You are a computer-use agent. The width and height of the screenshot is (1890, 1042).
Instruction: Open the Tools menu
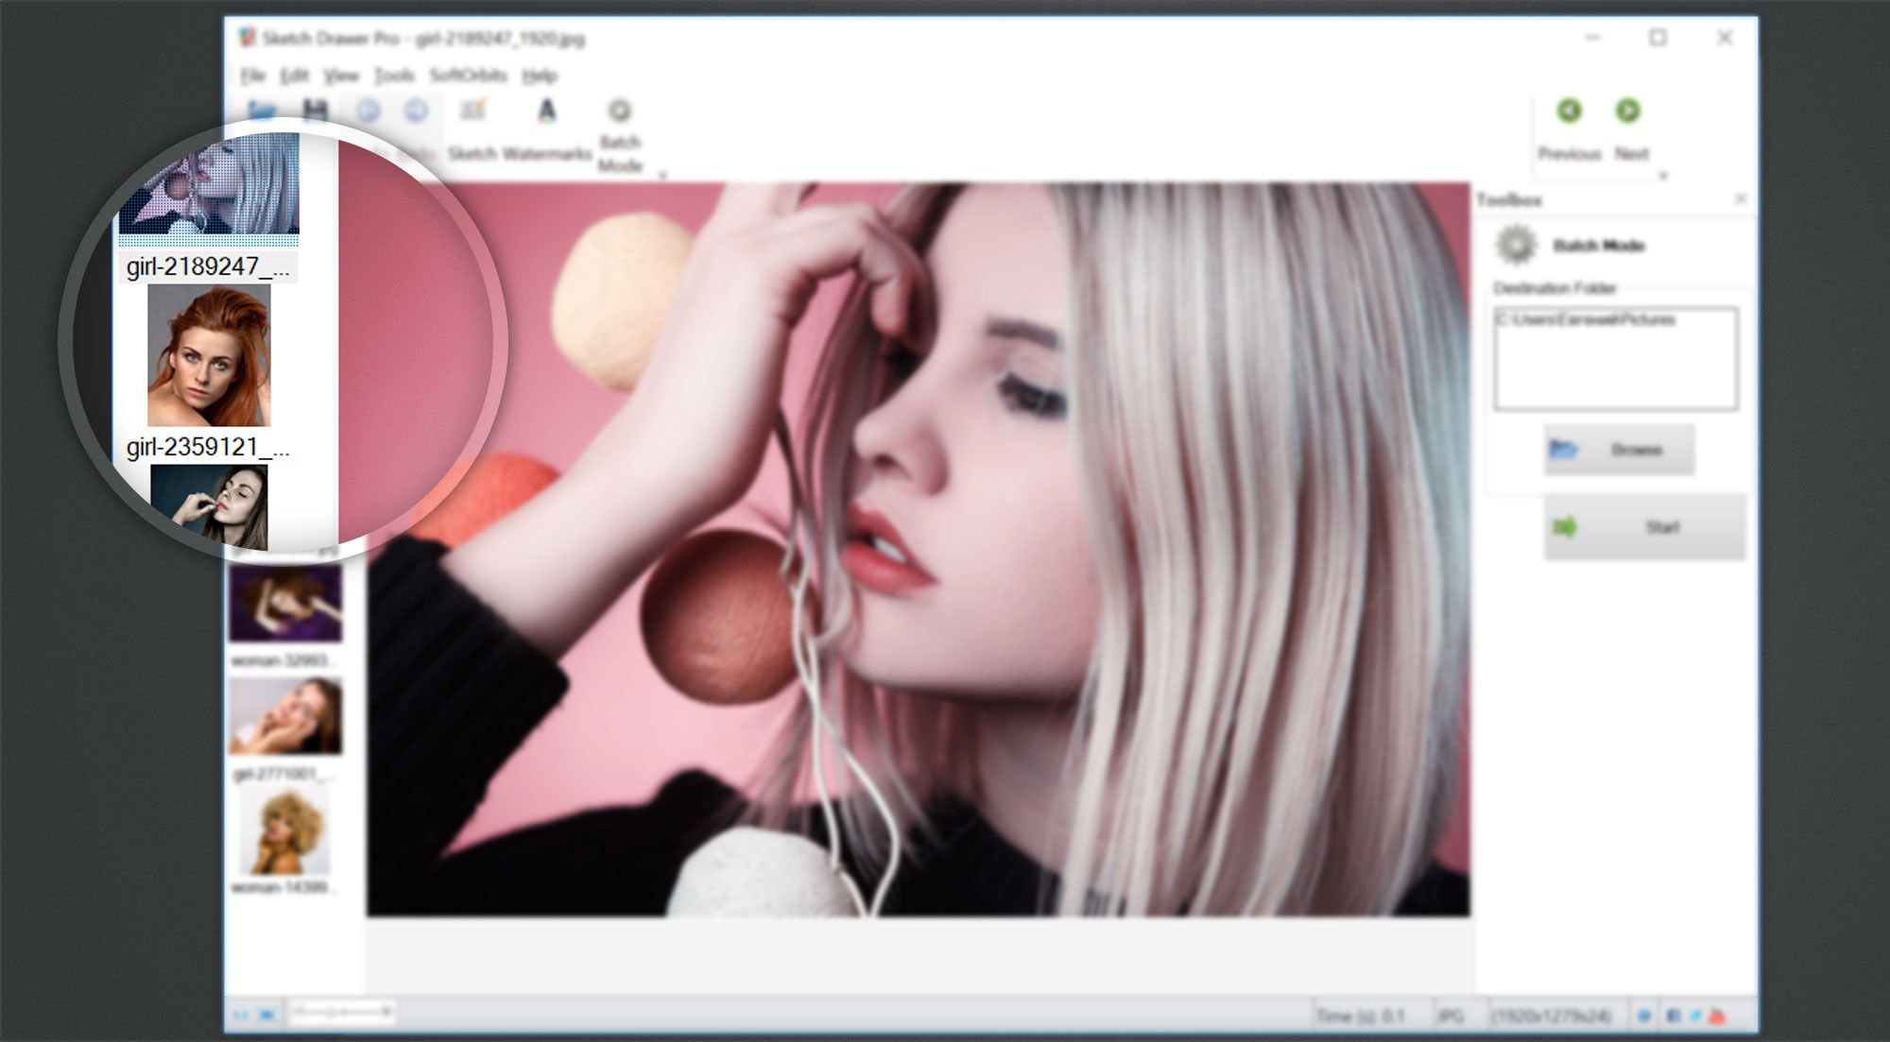[393, 76]
